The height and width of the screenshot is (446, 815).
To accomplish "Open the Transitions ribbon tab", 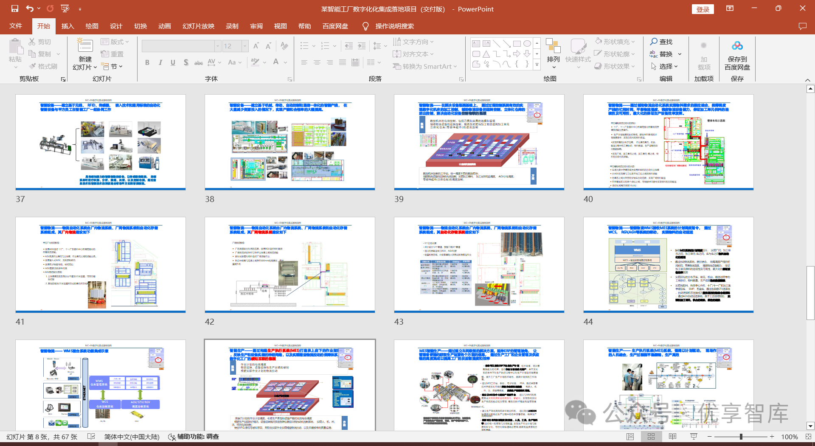I will [140, 26].
